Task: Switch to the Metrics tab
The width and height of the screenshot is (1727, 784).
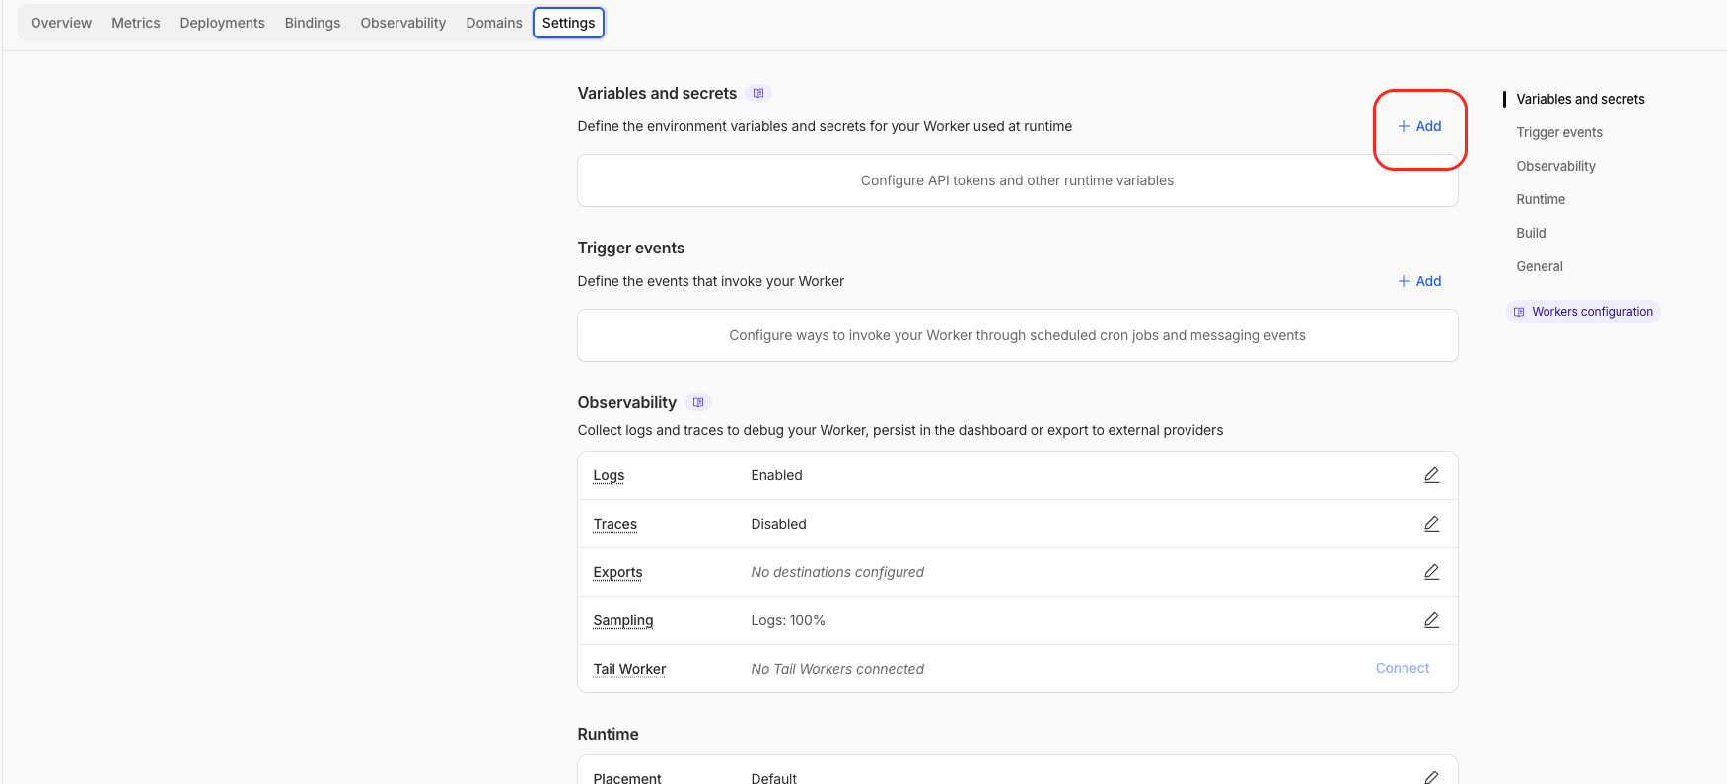Action: 136,23
